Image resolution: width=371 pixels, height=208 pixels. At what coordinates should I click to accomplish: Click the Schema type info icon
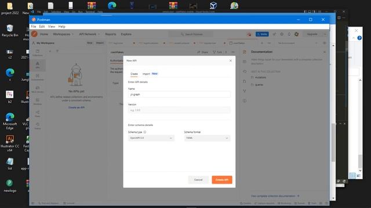[x=145, y=132]
